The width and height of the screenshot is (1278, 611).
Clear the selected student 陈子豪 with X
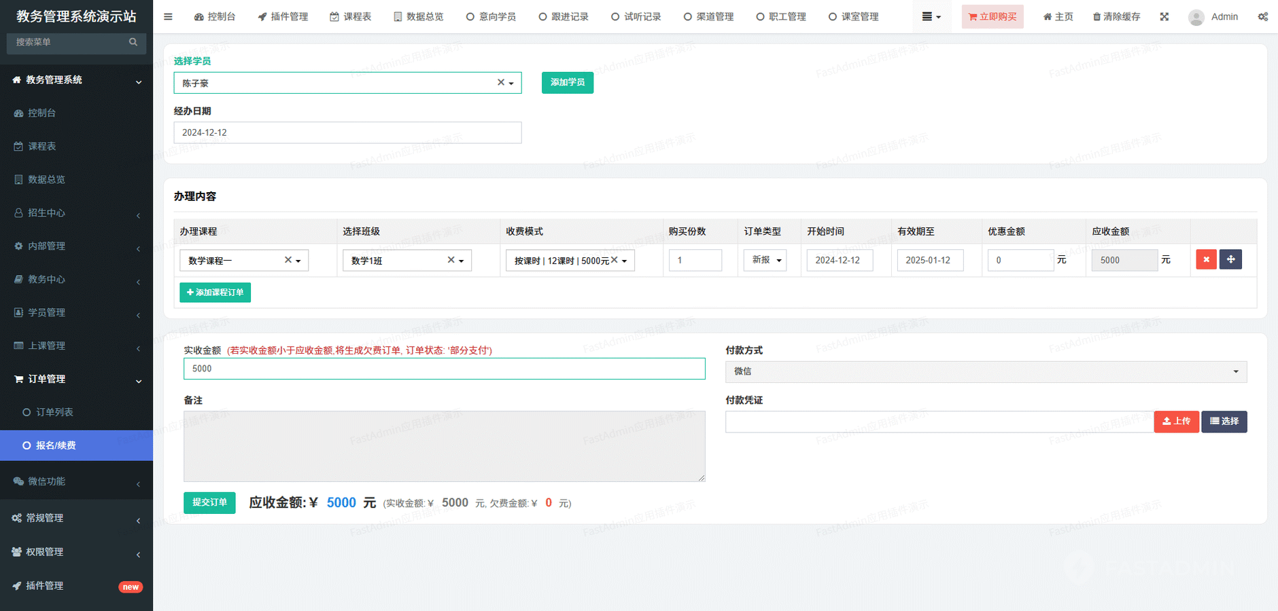(x=501, y=82)
